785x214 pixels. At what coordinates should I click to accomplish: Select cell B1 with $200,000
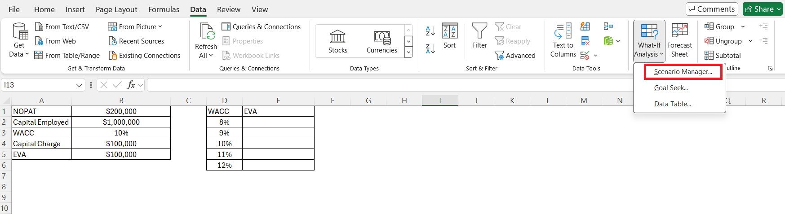point(121,111)
